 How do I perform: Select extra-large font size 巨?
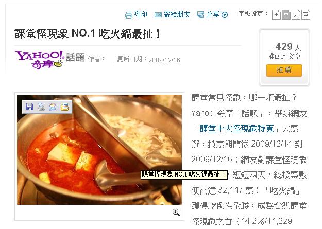pos(306,15)
